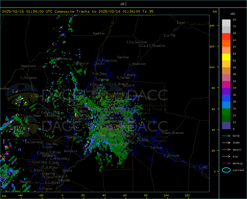The image size is (247, 199).
Task: Select the bright yellow 51-54 dBZ swatch
Action: 226,57
